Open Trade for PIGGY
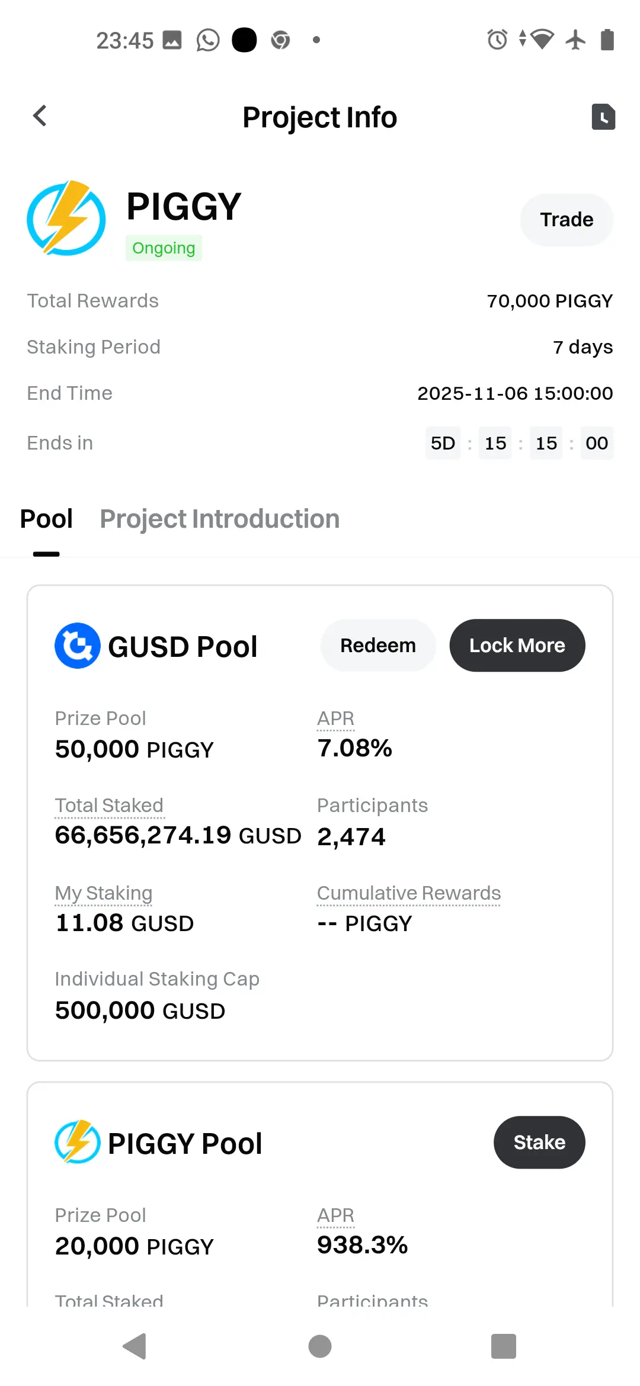640x1386 pixels. tap(567, 220)
